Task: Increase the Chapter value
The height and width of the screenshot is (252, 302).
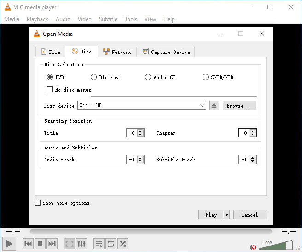Action: (x=253, y=131)
